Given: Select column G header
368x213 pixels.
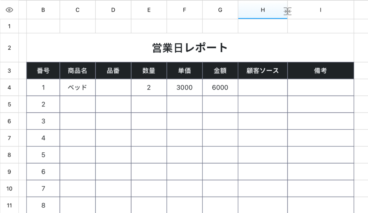Looking at the screenshot, I should point(220,10).
